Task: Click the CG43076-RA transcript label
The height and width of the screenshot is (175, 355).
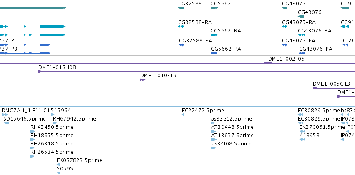Action: point(315,31)
